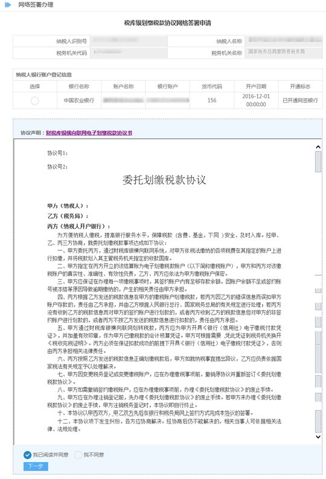Click agreement scrollbar up arrow

(x=318, y=147)
